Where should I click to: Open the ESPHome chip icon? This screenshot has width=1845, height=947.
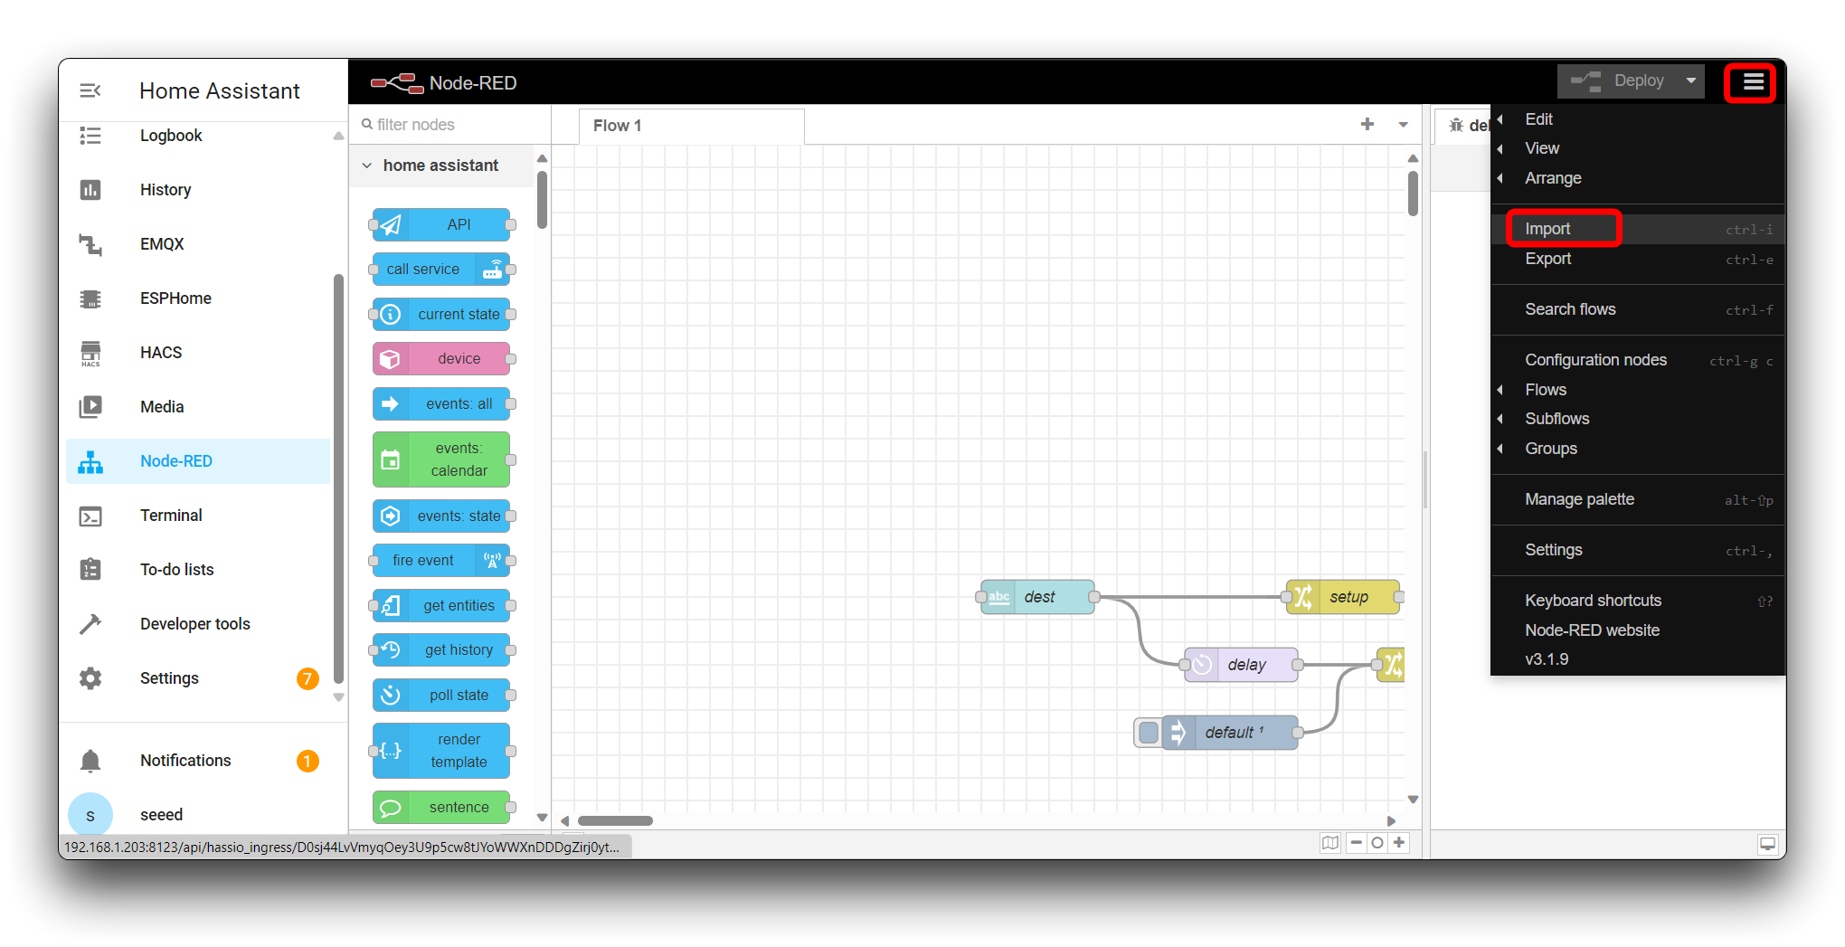click(x=90, y=298)
